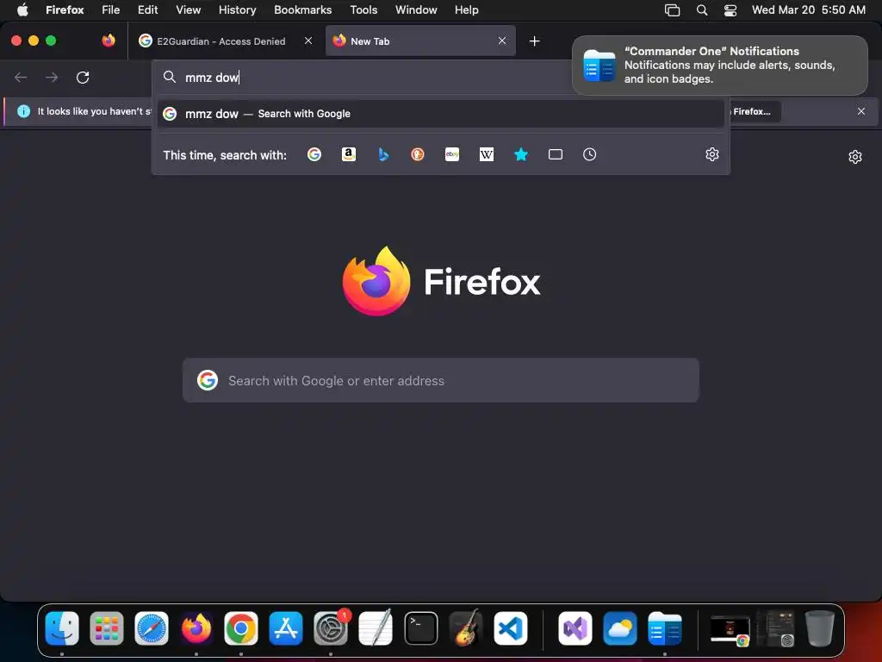Open the File menu
Viewport: 882px width, 662px height.
111,9
